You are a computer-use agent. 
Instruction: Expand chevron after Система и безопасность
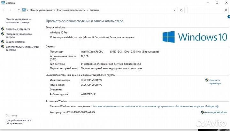[87, 10]
